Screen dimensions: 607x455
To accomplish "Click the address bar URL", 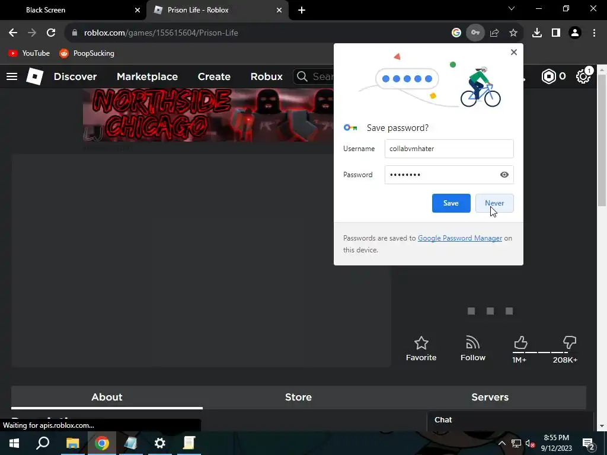I will tap(161, 33).
